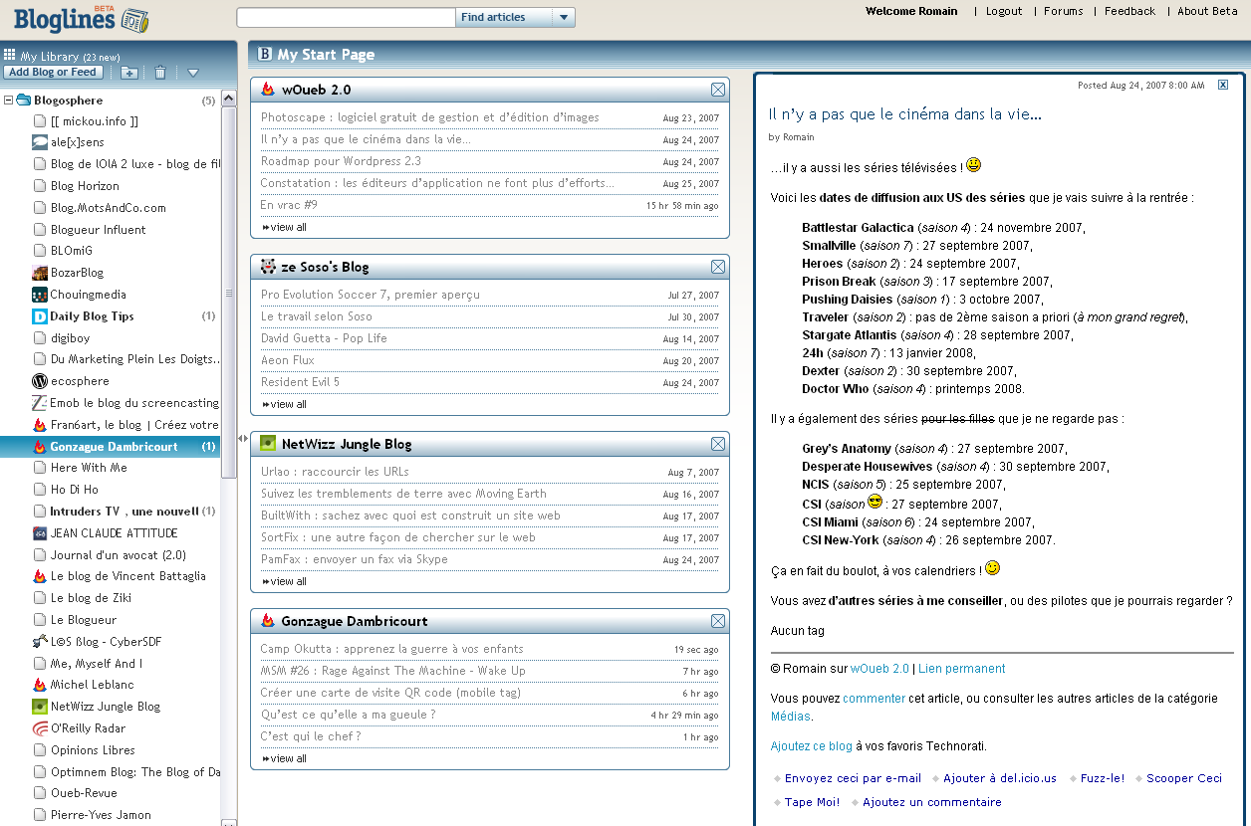Click the icon beside L@S ßlog - CyberSDF

[40, 642]
